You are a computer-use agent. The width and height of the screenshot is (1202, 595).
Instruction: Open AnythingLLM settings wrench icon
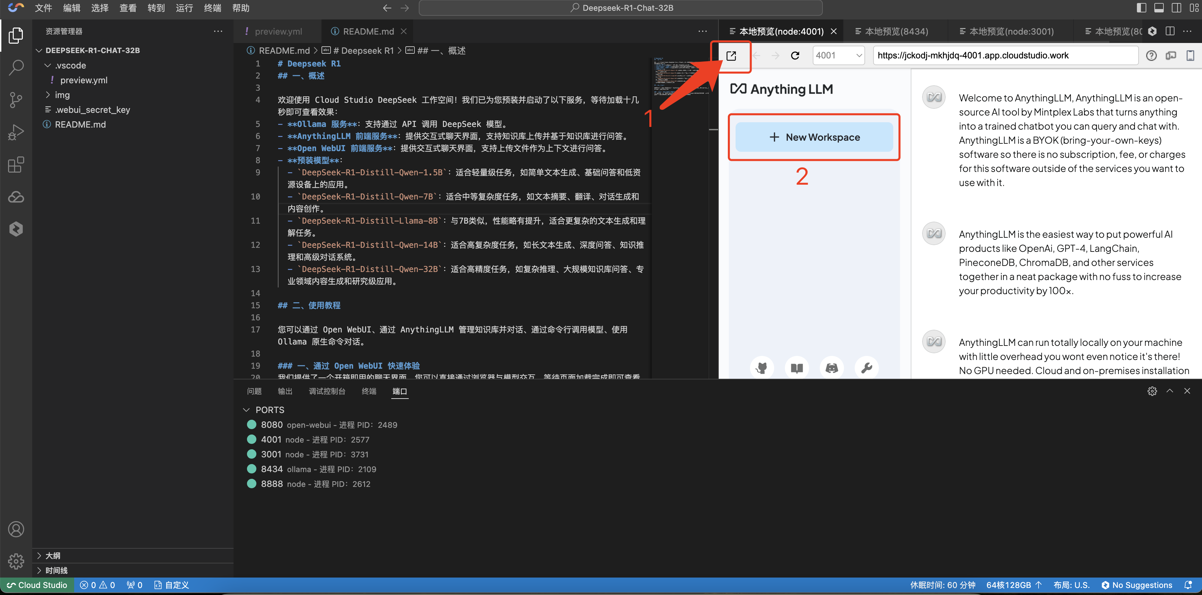(x=866, y=368)
